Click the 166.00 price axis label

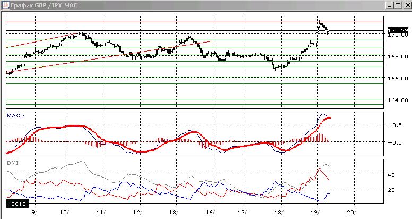[x=398, y=79]
